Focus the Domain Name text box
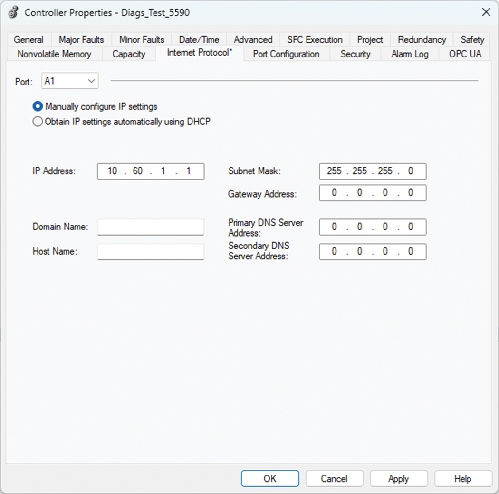The width and height of the screenshot is (499, 494). tap(151, 227)
